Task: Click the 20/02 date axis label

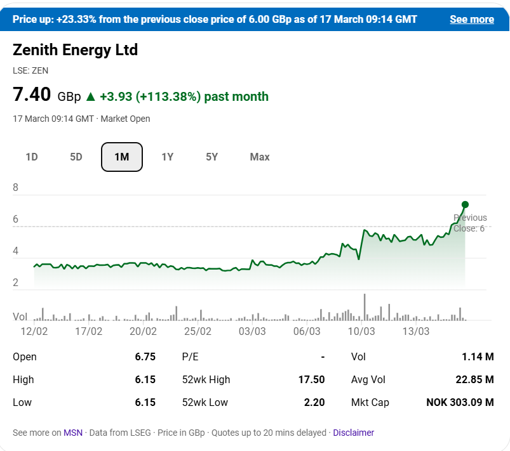Action: coord(143,331)
